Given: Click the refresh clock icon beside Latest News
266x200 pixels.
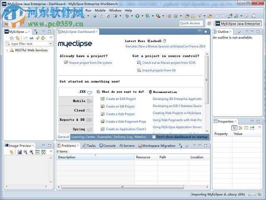Looking at the screenshot, I should 165,41.
